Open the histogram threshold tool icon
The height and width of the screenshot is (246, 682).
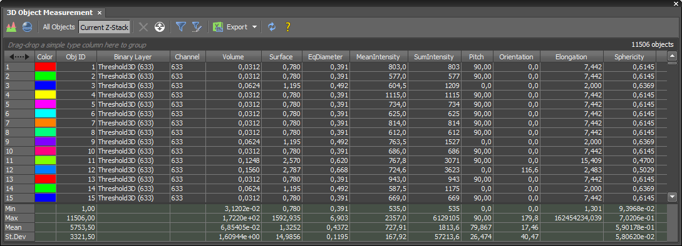(x=11, y=27)
